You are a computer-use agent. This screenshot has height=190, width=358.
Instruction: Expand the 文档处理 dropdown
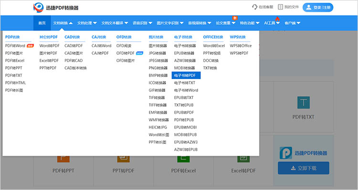coord(87,23)
